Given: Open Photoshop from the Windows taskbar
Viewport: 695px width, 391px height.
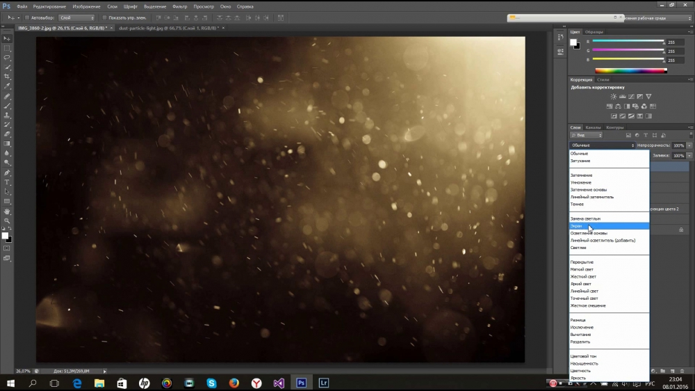Looking at the screenshot, I should pyautogui.click(x=301, y=383).
